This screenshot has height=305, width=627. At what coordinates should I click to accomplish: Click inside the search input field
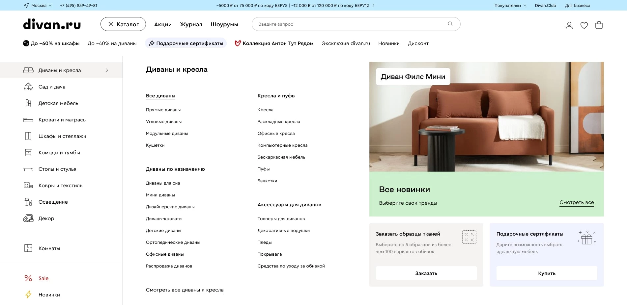(x=329, y=24)
